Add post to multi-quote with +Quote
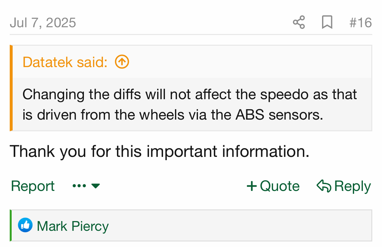This screenshot has width=382, height=247. [273, 186]
